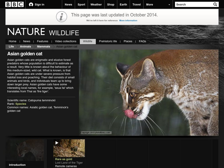Open the FAQs section
224x168 pixels.
[x=142, y=41]
